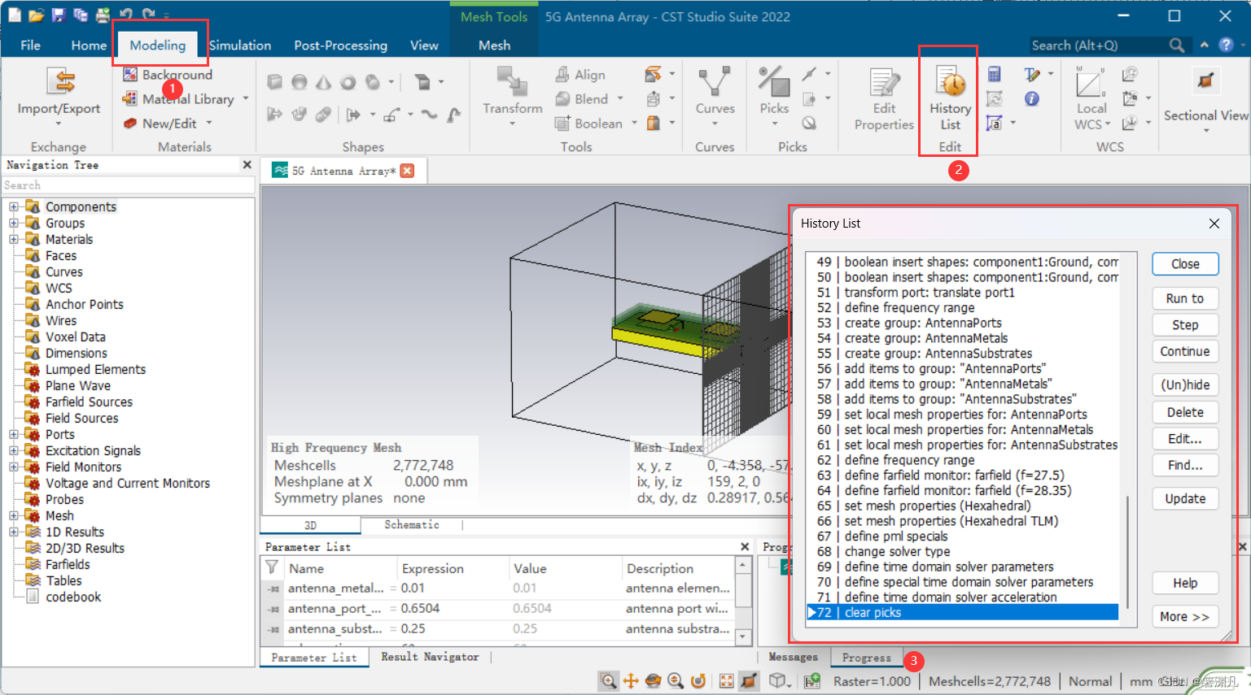Click Close in History List dialog
Image resolution: width=1251 pixels, height=695 pixels.
[1185, 264]
